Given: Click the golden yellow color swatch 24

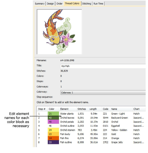Looking at the screenshot, I should point(53,130).
